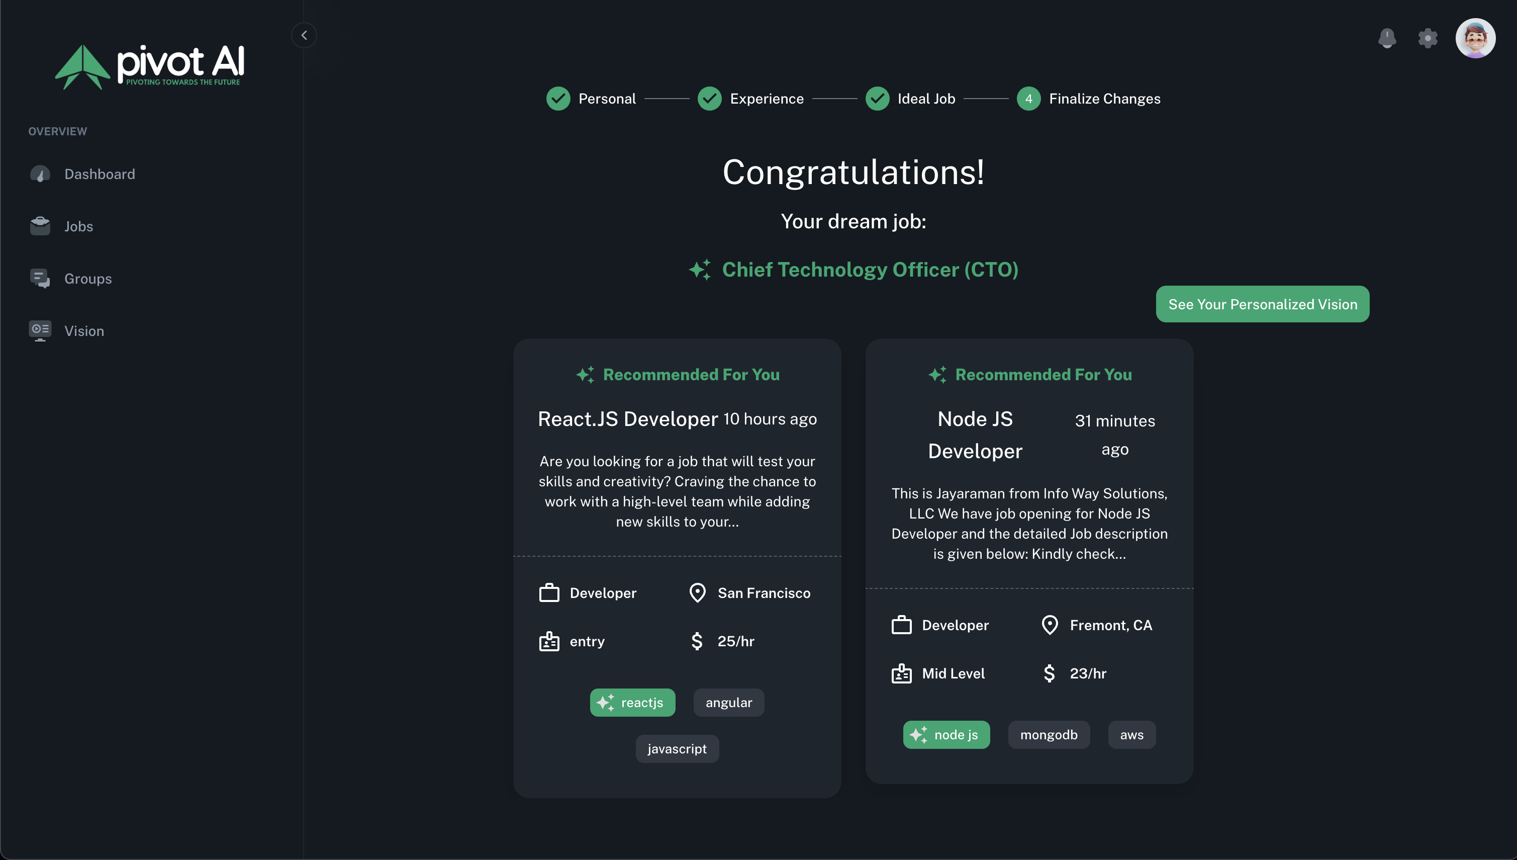
Task: Select the Ideal Job step checkmark
Action: click(x=877, y=99)
